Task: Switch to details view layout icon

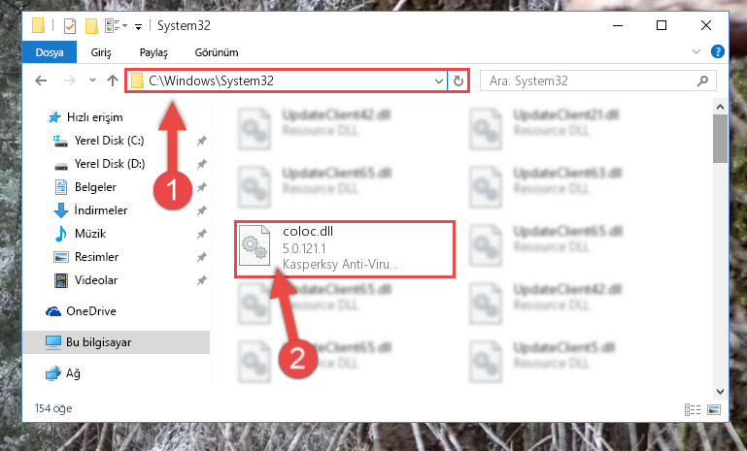Action: (x=693, y=409)
